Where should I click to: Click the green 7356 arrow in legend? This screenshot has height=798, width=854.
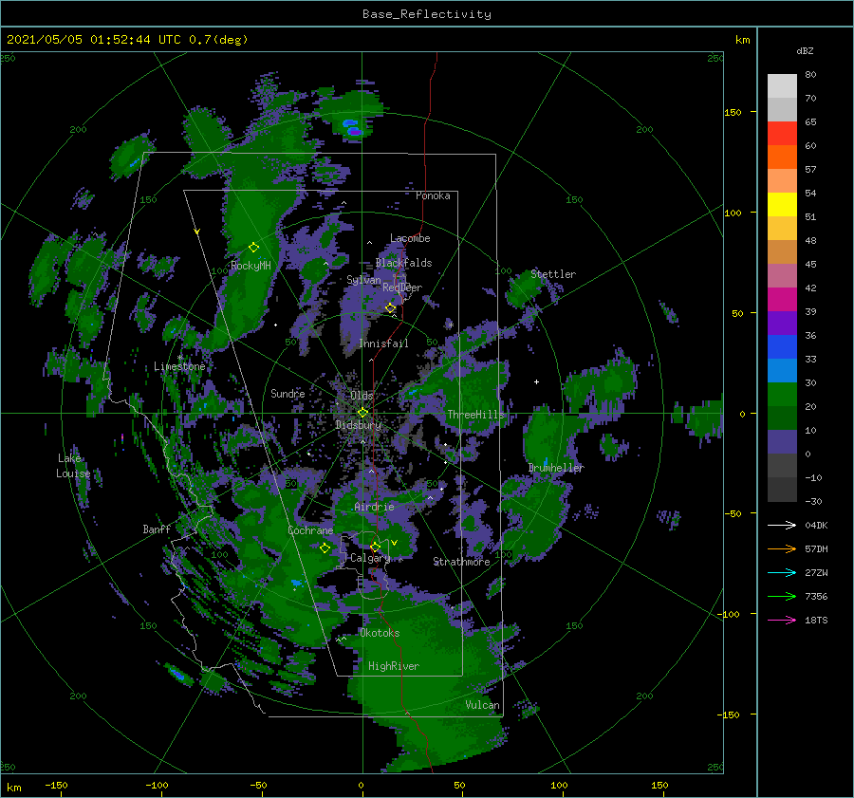point(782,597)
